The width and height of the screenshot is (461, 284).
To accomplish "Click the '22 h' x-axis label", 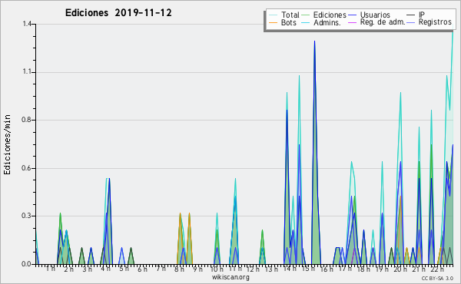I will [x=437, y=269].
